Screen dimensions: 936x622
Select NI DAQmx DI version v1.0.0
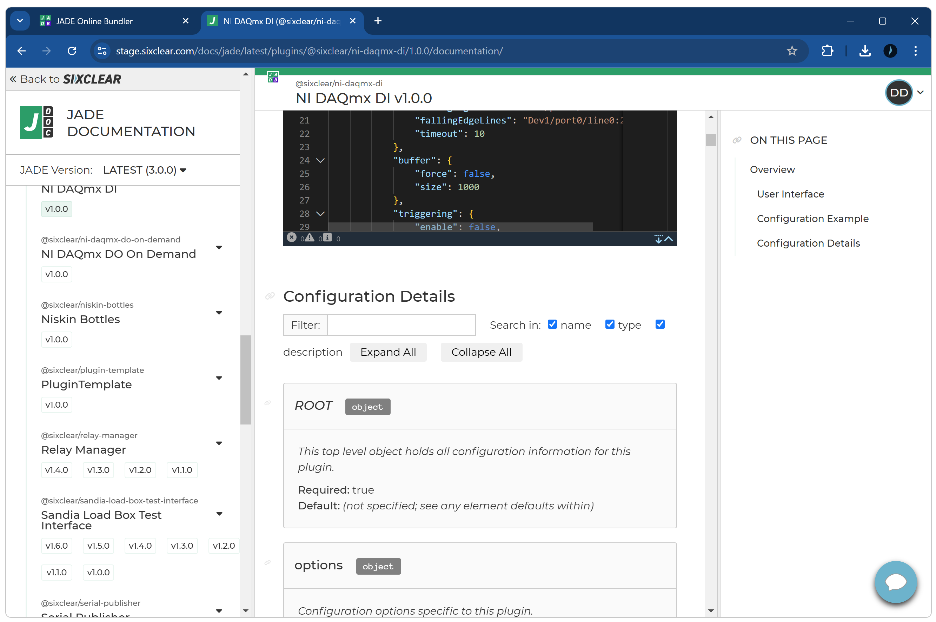pyautogui.click(x=57, y=209)
